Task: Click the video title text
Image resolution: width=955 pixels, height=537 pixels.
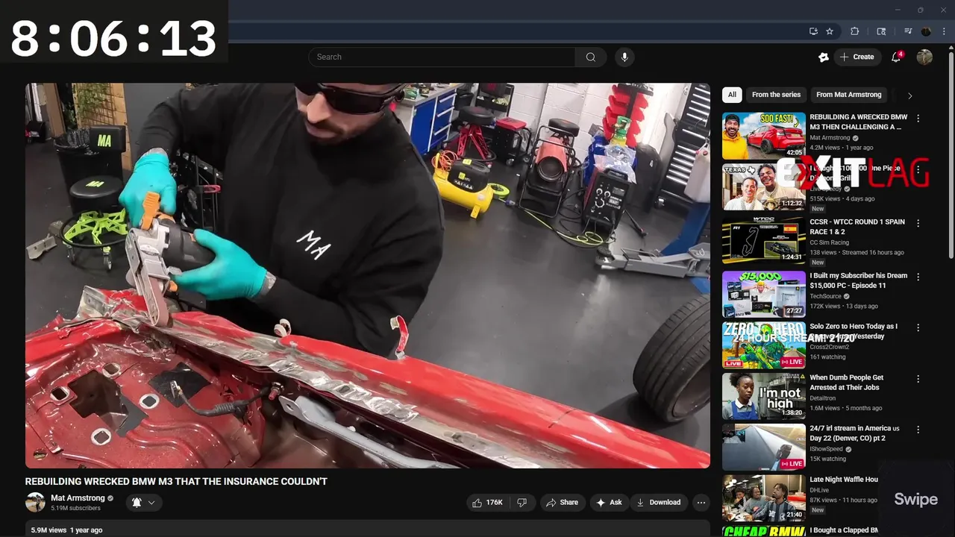Action: (176, 482)
